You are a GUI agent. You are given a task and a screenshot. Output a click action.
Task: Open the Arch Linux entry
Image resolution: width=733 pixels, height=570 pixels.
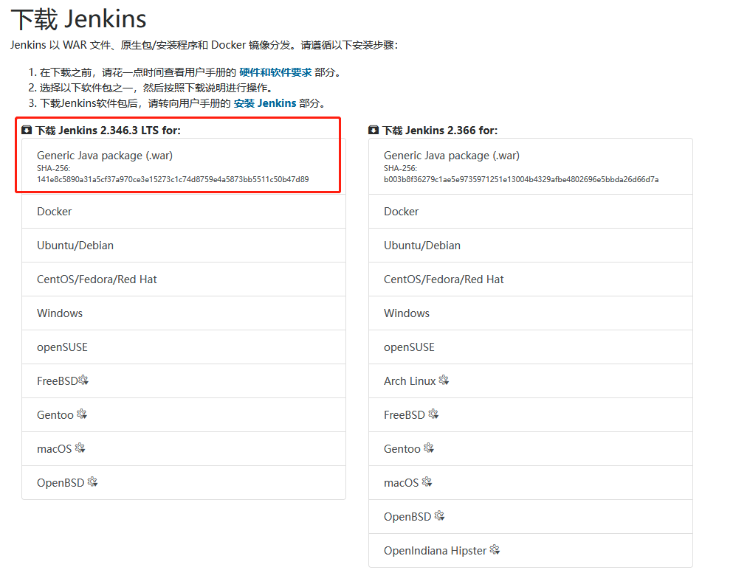pos(531,381)
